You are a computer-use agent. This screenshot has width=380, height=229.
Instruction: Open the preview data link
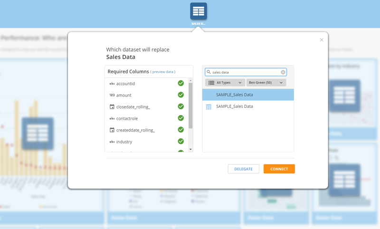click(162, 72)
